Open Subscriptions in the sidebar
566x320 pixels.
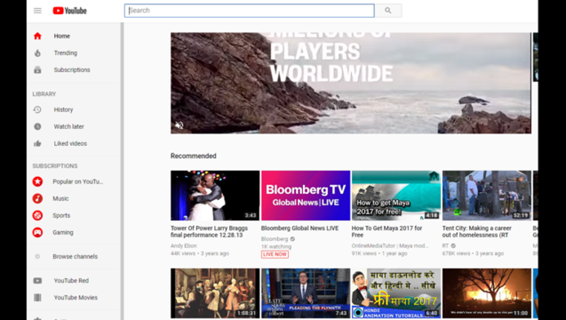coord(73,70)
